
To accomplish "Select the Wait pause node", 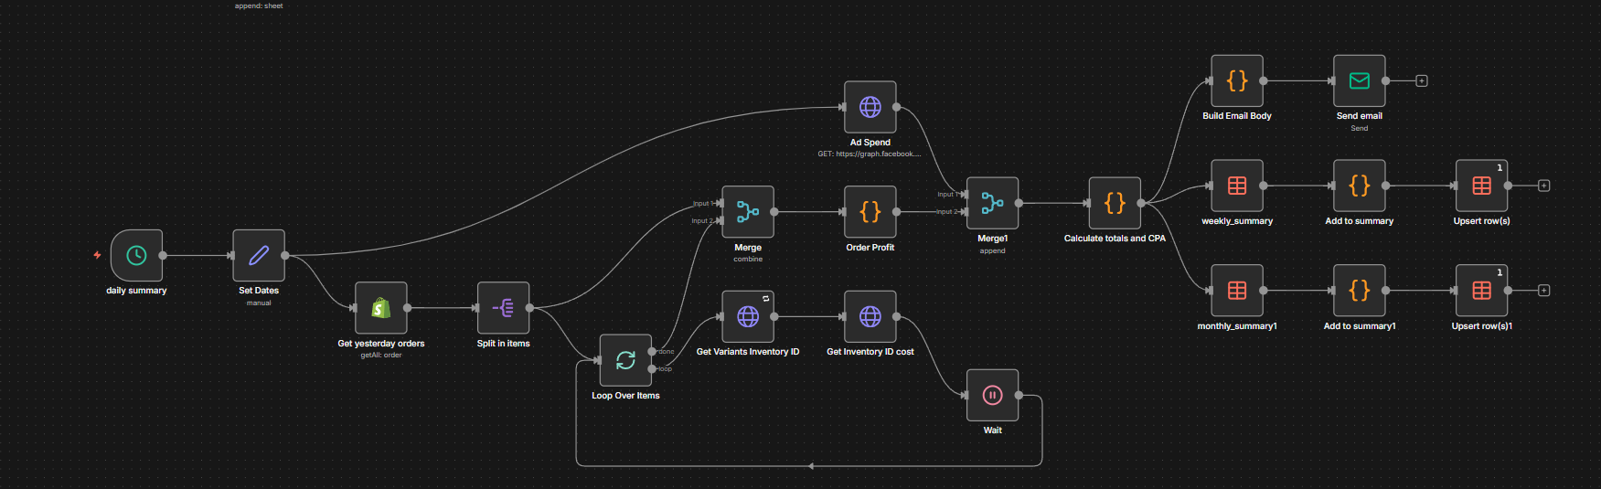I will (993, 395).
